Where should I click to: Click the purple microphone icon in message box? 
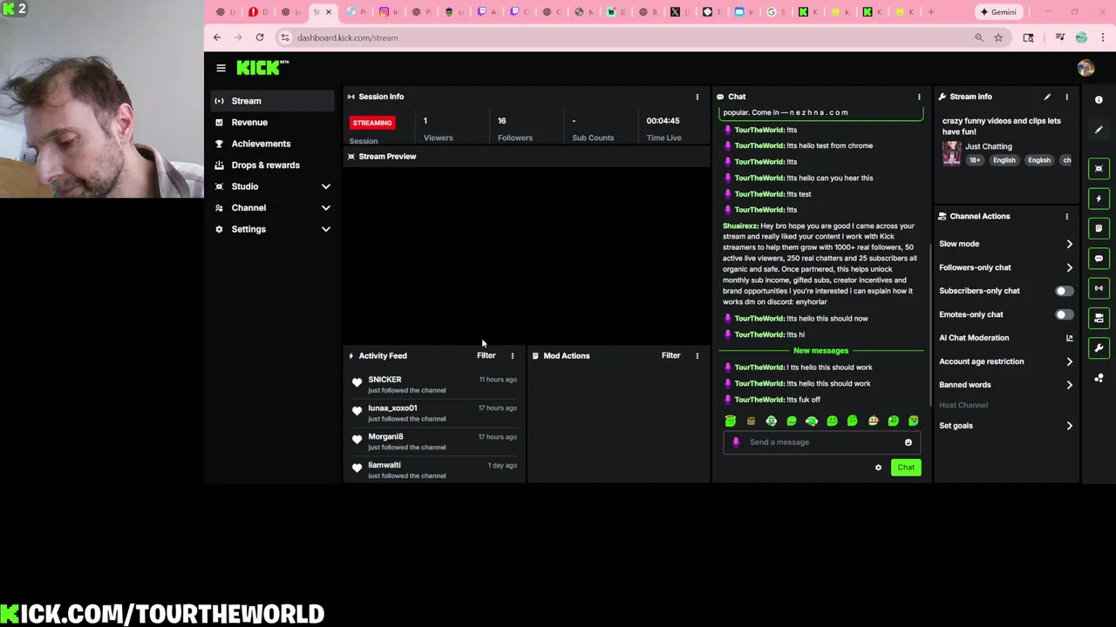coord(736,442)
